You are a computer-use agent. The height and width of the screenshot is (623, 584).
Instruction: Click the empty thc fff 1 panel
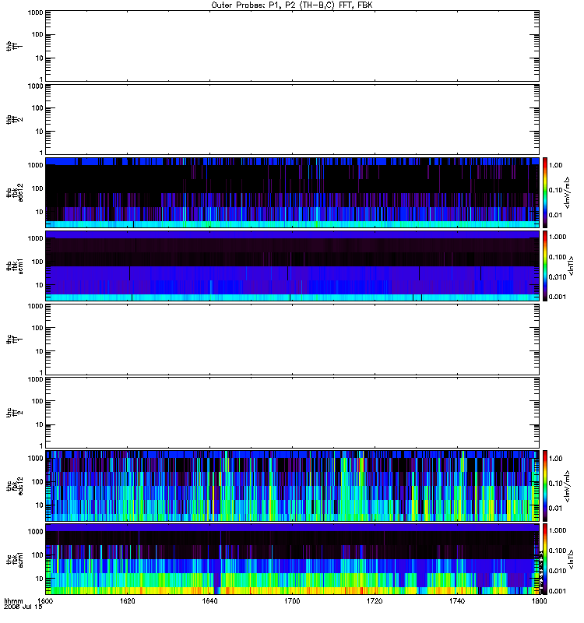pyautogui.click(x=293, y=340)
